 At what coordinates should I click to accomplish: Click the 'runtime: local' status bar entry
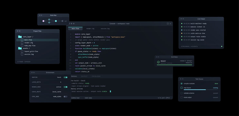click(75, 98)
